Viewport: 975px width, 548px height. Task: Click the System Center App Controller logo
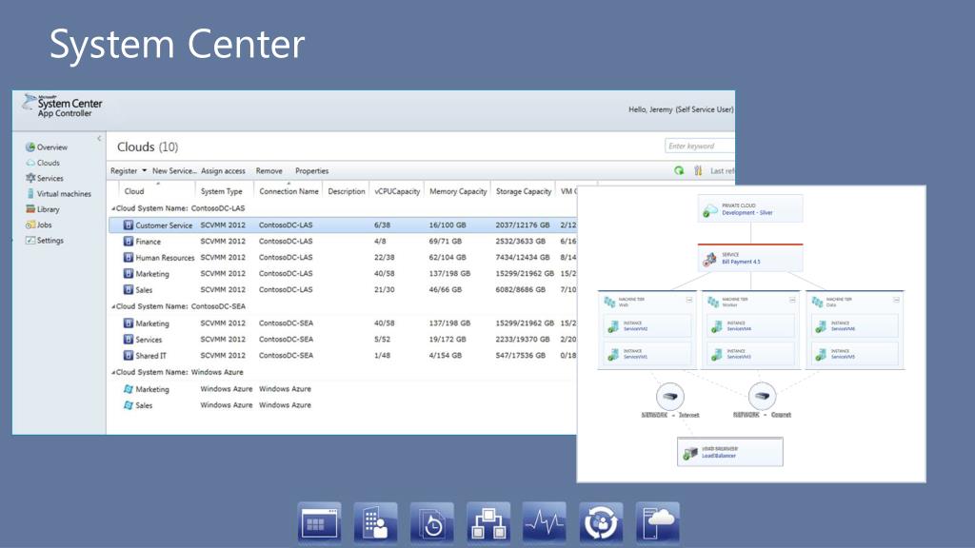pos(62,107)
